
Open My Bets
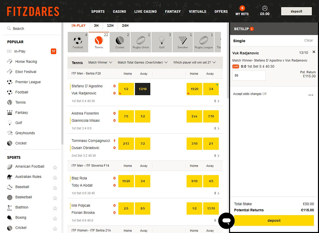(x=242, y=11)
